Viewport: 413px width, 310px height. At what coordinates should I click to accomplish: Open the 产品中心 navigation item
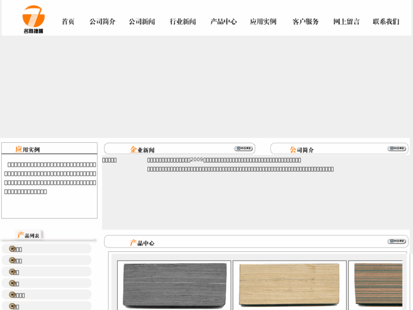pyautogui.click(x=224, y=22)
